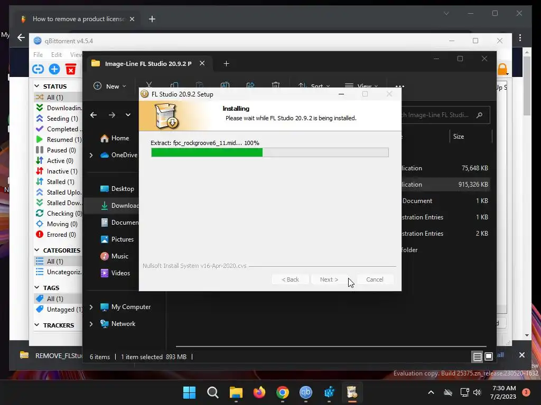Open recent locations chevron in File Explorer
The height and width of the screenshot is (405, 541).
pos(128,115)
